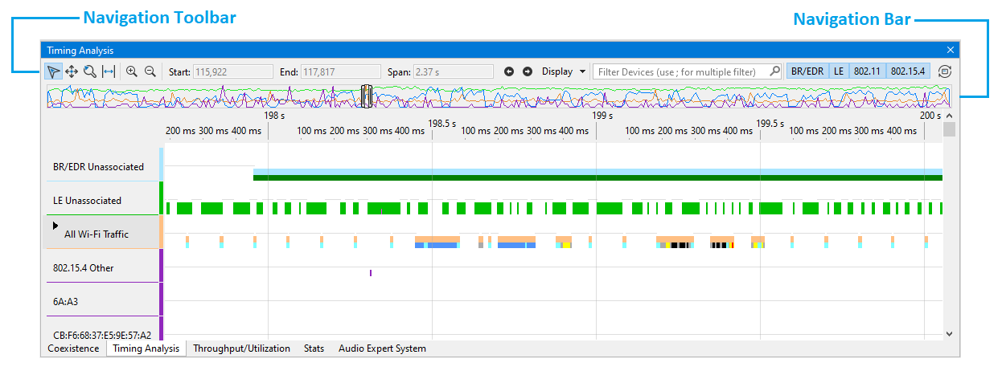Select the 6A:A3 device row

(x=66, y=302)
